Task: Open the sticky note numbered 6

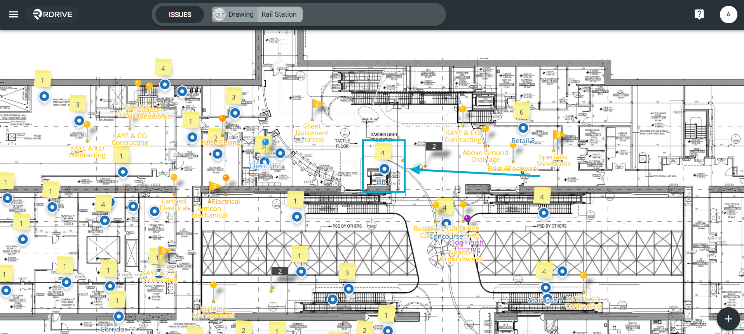Action: (x=521, y=112)
